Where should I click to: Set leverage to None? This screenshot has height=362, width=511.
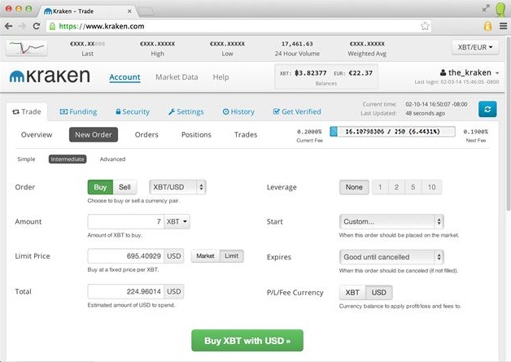354,187
